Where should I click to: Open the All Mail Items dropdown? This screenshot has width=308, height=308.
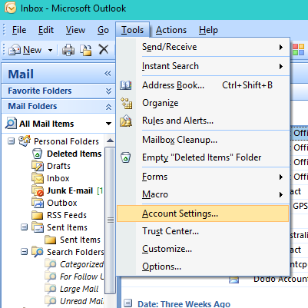[x=108, y=124]
